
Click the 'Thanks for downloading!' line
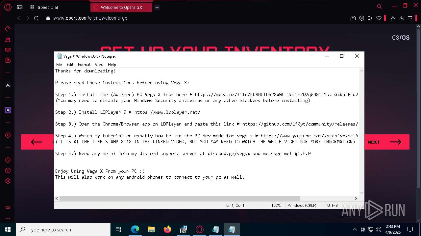(x=85, y=71)
